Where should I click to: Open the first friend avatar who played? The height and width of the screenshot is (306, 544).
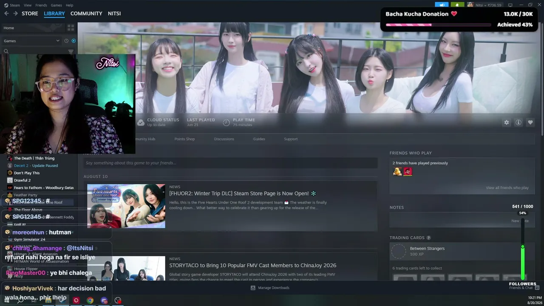pos(397,172)
